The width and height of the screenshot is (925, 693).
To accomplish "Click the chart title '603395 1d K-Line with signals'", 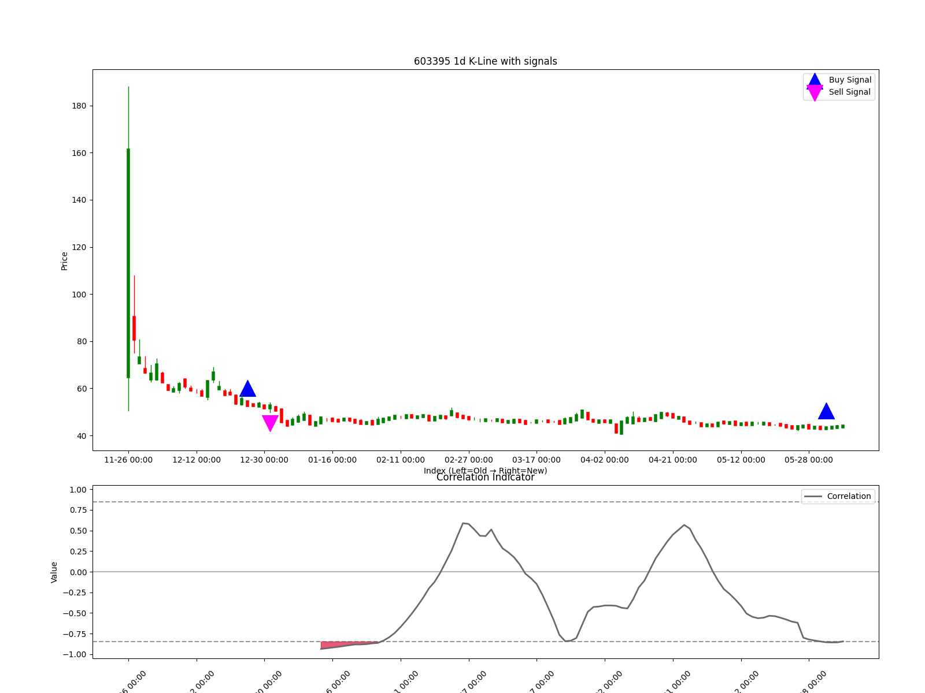I will point(486,61).
